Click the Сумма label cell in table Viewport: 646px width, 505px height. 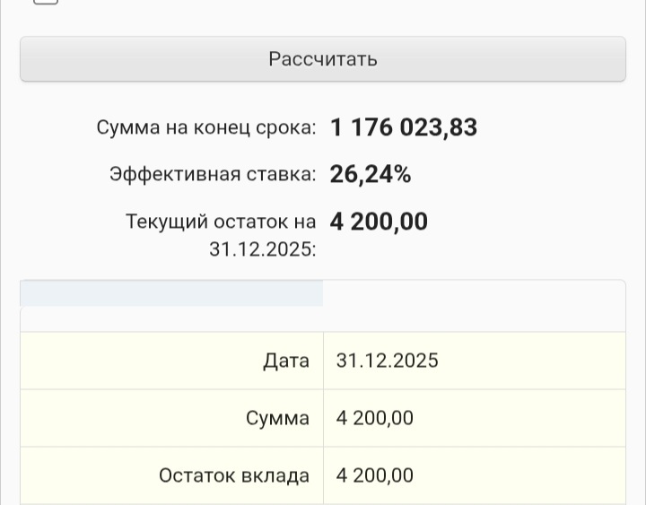[277, 418]
